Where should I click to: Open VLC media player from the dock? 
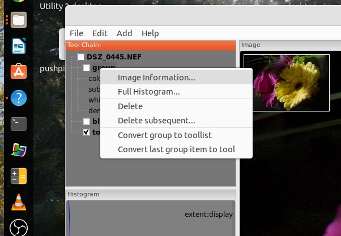click(x=19, y=201)
